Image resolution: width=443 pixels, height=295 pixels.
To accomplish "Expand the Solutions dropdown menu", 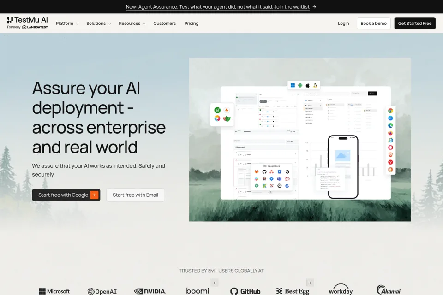I will (x=98, y=24).
